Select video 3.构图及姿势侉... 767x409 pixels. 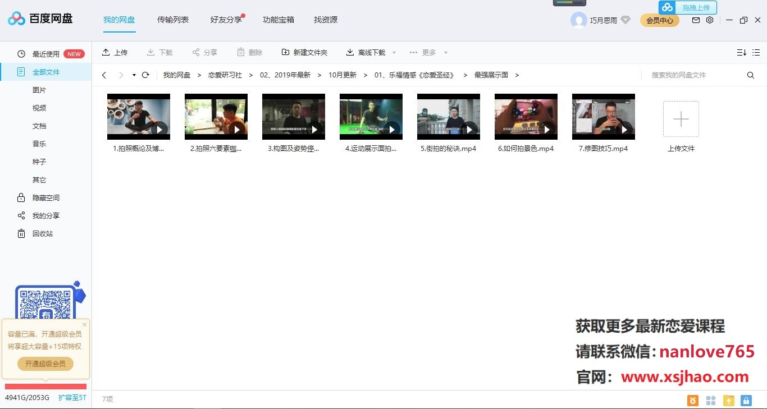click(x=294, y=123)
